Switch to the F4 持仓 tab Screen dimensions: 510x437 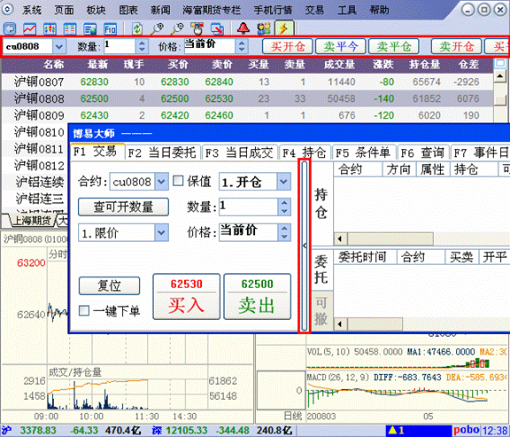(x=305, y=152)
